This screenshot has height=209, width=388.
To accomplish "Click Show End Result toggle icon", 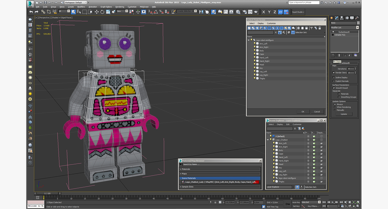I will (x=339, y=55).
